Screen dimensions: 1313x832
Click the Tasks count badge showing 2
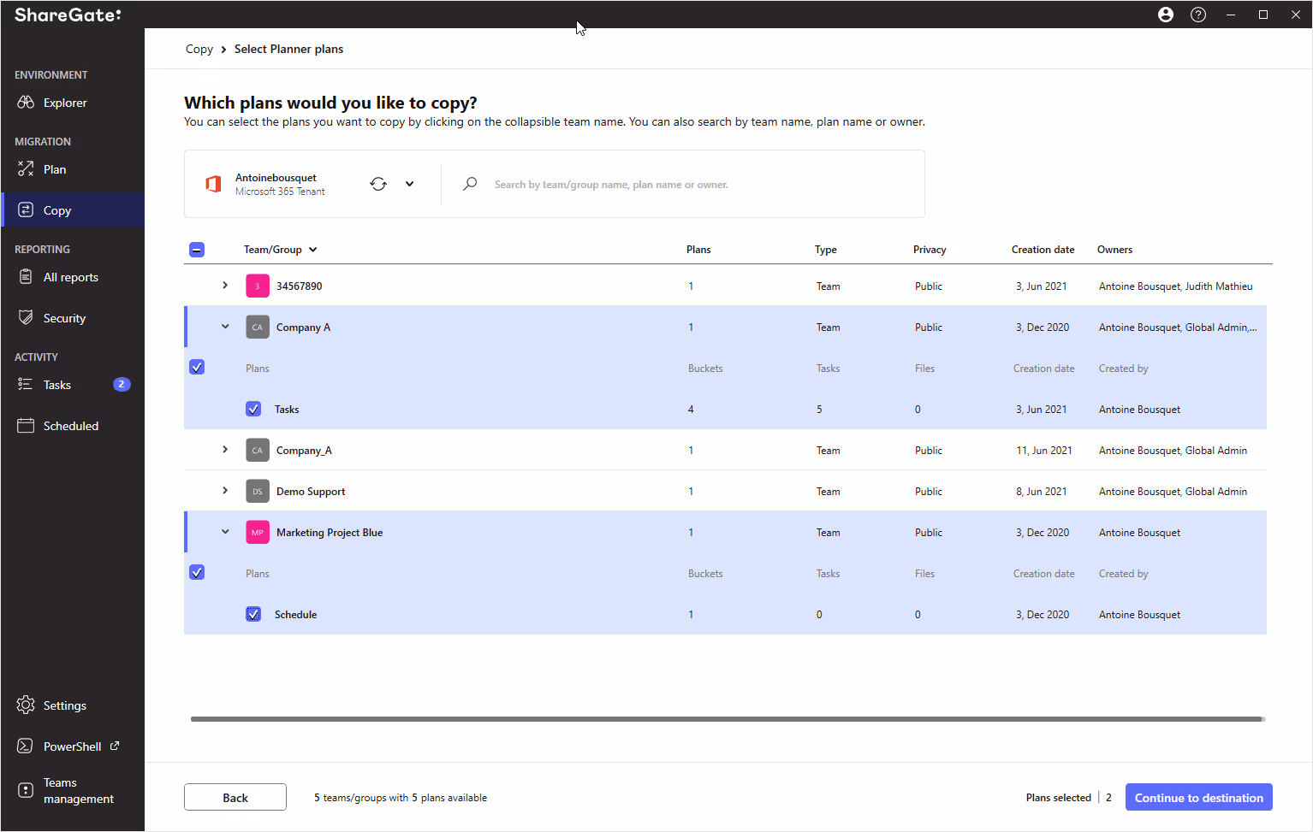point(122,384)
